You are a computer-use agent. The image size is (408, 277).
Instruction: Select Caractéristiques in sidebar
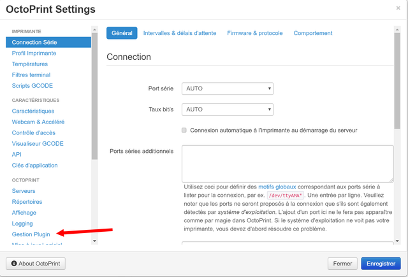click(33, 111)
